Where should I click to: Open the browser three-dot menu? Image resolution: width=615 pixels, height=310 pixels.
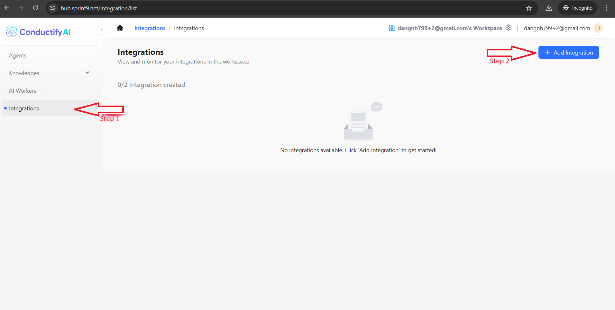click(x=606, y=8)
